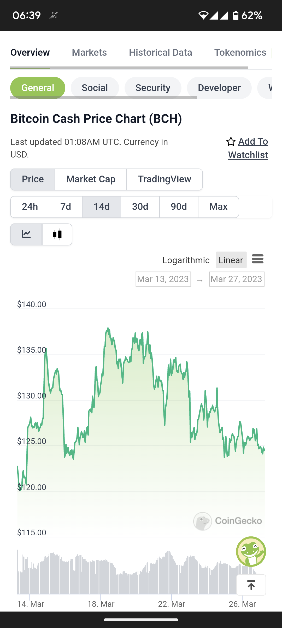Select the 24h time range
Viewport: 282px width, 628px height.
pos(30,207)
